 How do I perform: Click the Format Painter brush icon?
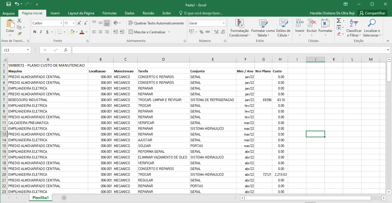[19, 34]
